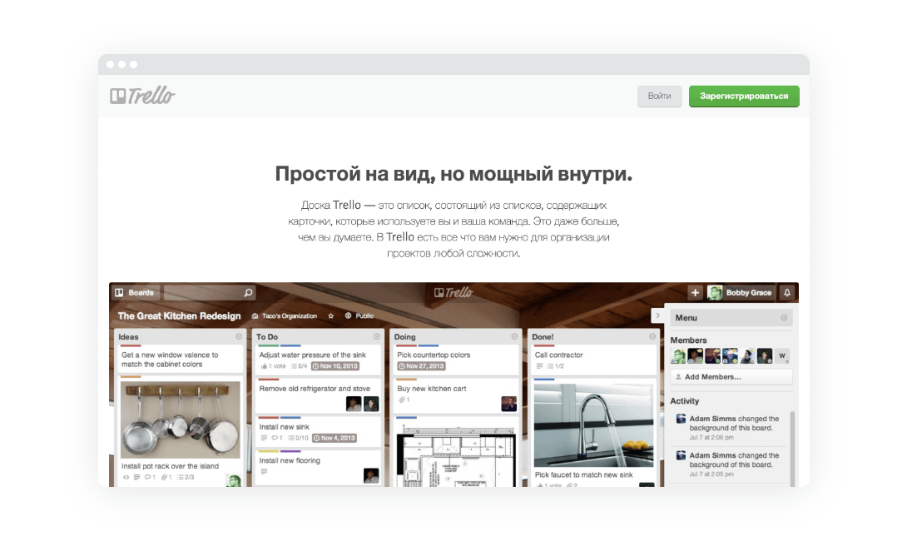Click the 1 vote thumbs-up badge

(x=273, y=366)
